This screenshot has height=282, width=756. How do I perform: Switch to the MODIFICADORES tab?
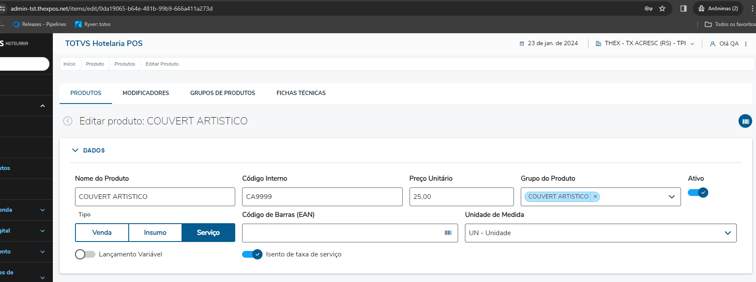pyautogui.click(x=146, y=93)
